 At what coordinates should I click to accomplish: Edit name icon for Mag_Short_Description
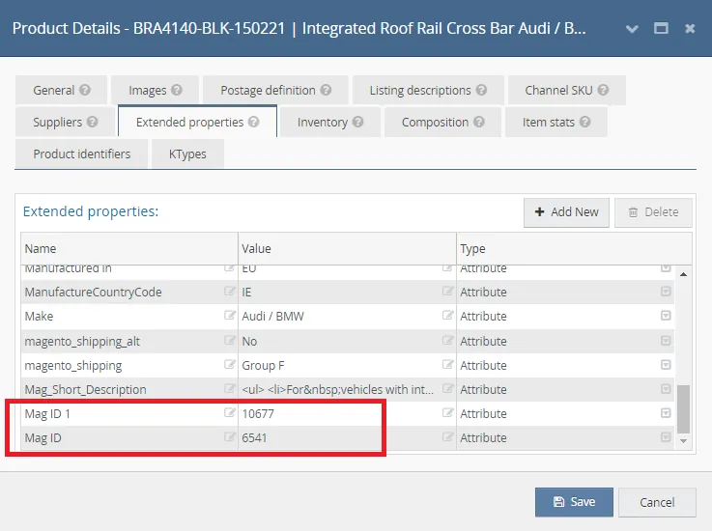pyautogui.click(x=230, y=388)
